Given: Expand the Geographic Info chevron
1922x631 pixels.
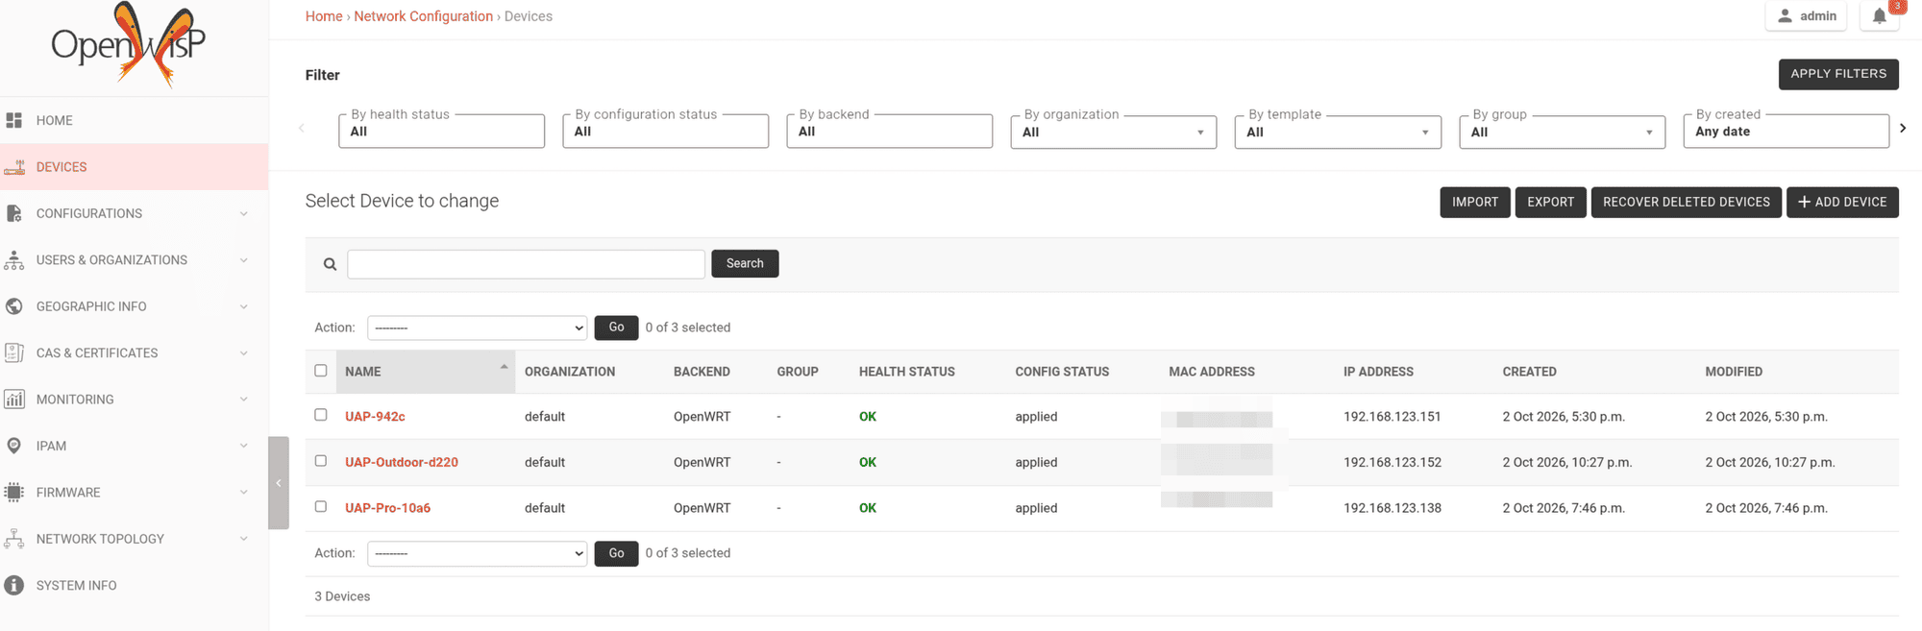Looking at the screenshot, I should pyautogui.click(x=244, y=306).
